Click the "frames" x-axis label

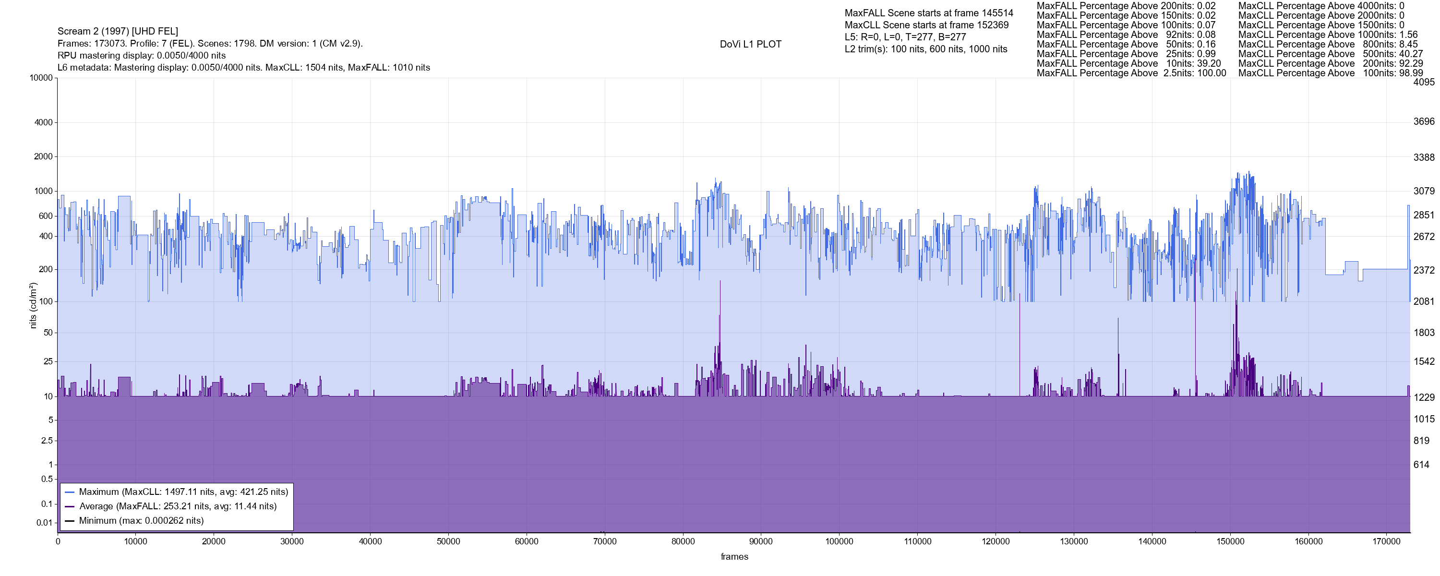coord(734,556)
